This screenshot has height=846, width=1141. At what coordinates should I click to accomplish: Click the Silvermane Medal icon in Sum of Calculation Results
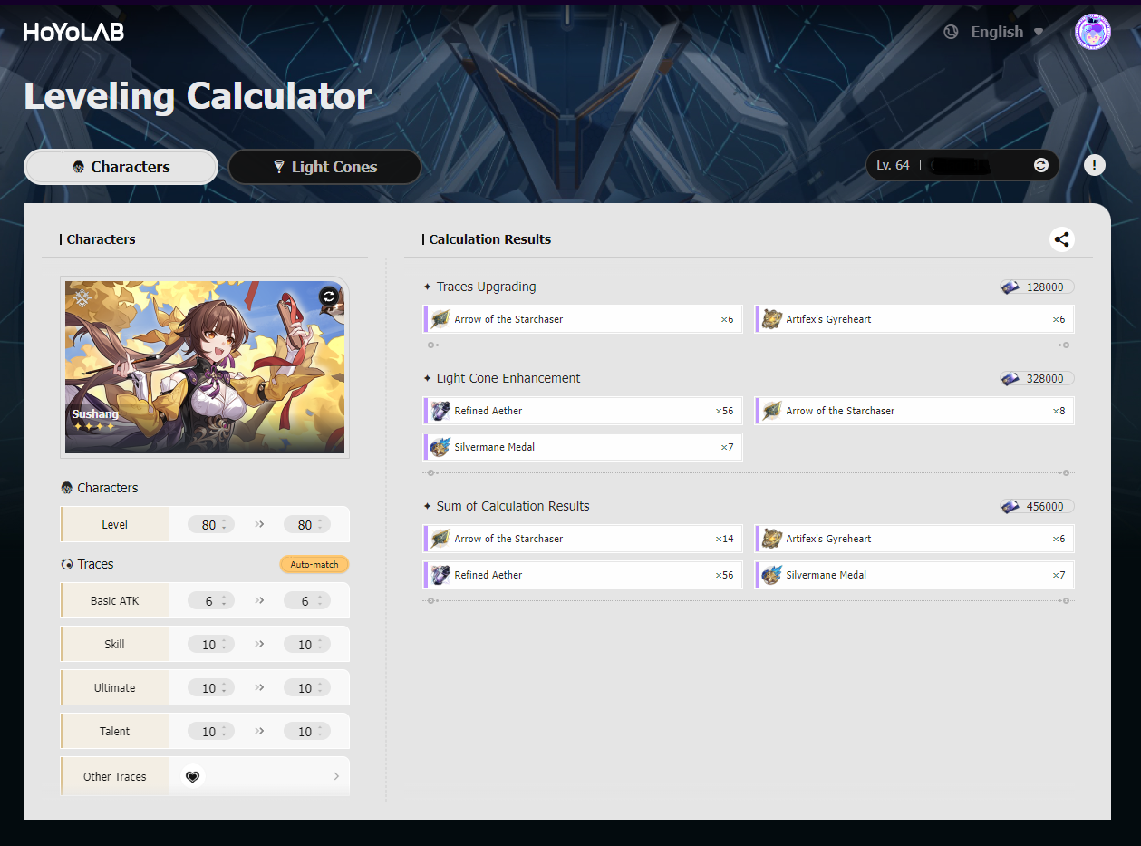[772, 575]
